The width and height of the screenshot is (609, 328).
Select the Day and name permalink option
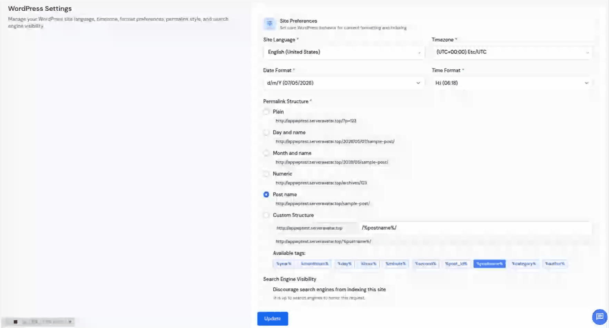pyautogui.click(x=266, y=132)
